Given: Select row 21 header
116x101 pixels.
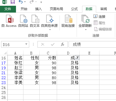Looking at the screenshot, I should point(4,73).
